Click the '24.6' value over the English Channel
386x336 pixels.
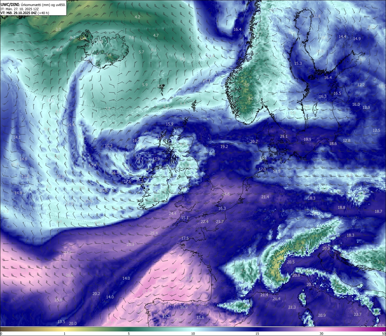(226, 194)
